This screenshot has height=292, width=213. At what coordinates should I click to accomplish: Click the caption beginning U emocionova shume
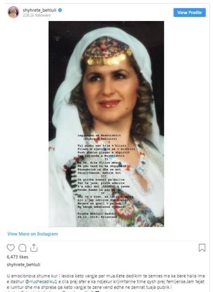106,283
